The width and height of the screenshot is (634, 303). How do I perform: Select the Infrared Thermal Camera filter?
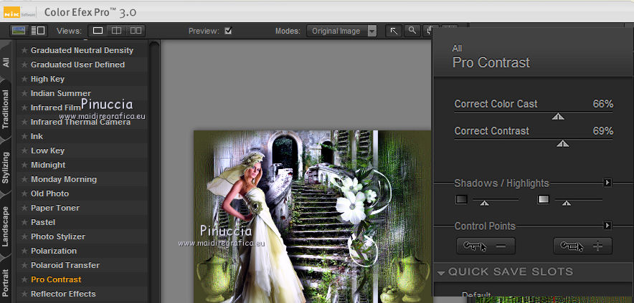tap(82, 122)
